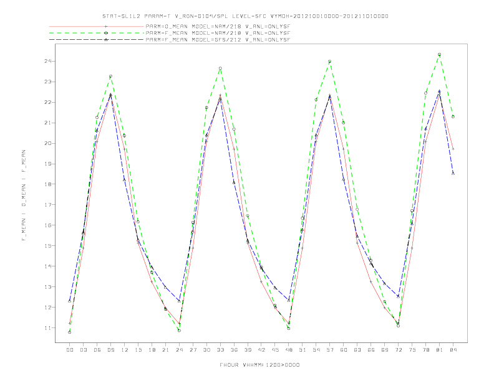Click y-axis tick label 22
494x381 pixels.
[x=48, y=102]
